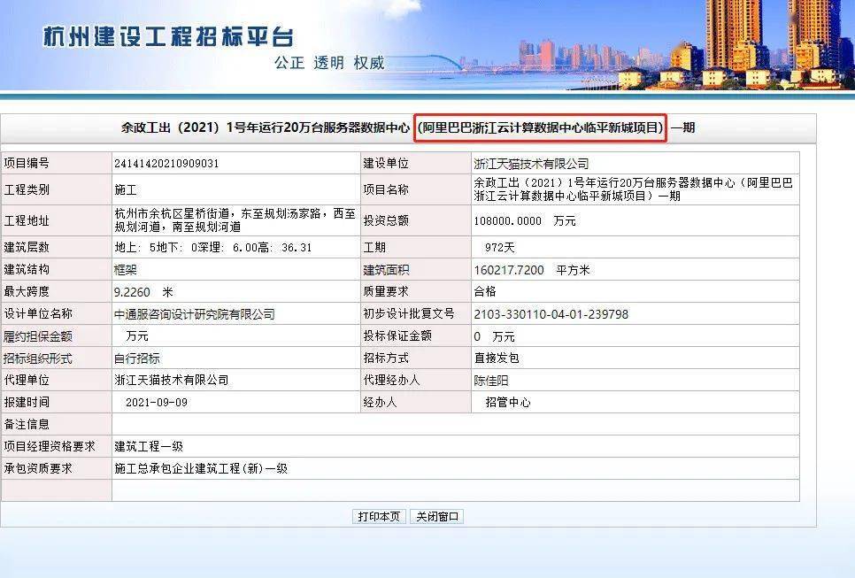Click the 杭州建设工程招标平台 banner title

coord(168,36)
